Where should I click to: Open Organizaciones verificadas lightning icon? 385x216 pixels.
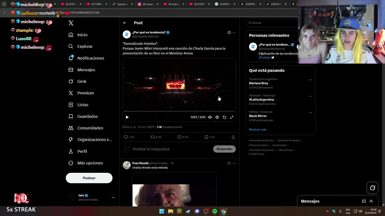pos(71,139)
